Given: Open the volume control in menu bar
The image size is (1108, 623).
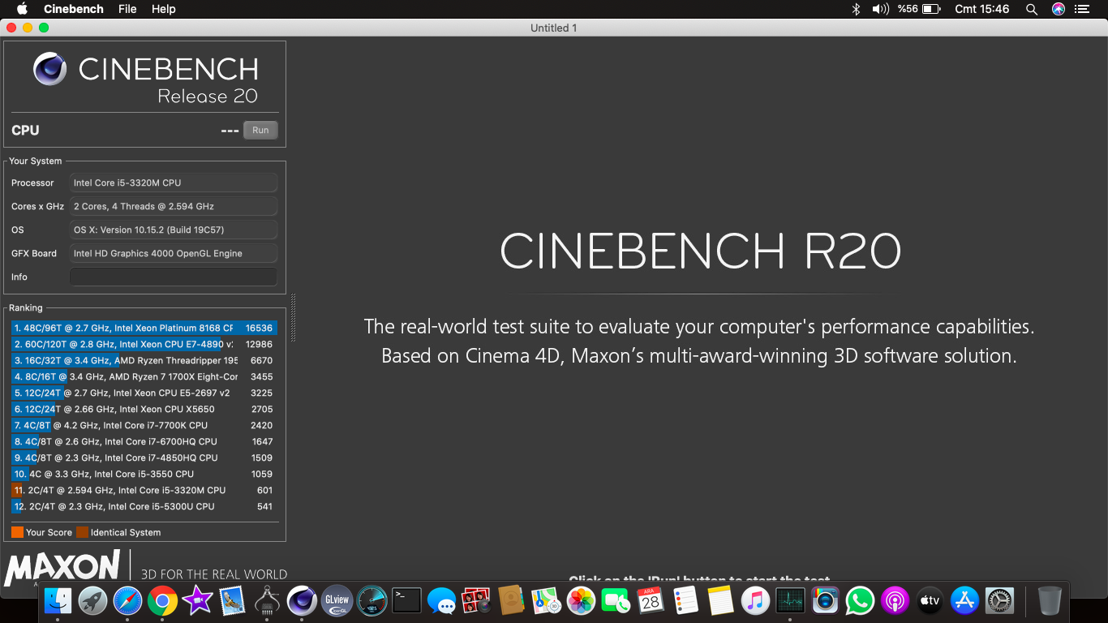Looking at the screenshot, I should (880, 9).
